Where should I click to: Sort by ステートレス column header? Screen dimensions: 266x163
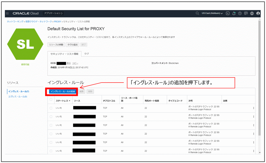(63, 101)
